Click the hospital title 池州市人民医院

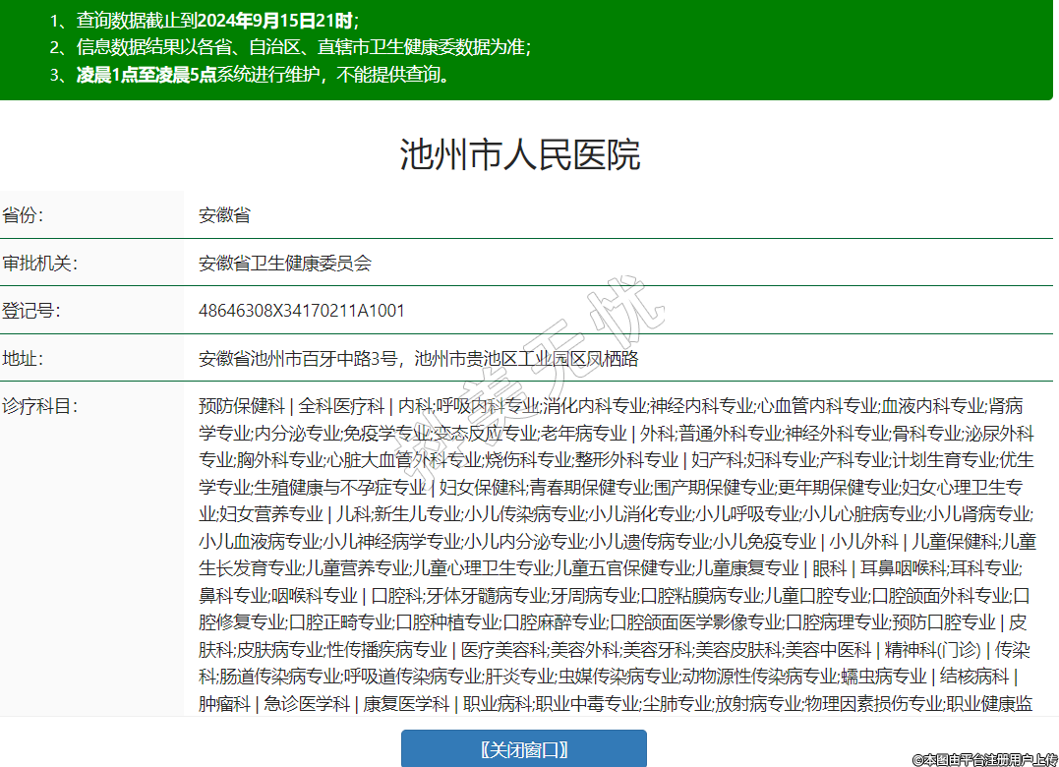click(520, 155)
